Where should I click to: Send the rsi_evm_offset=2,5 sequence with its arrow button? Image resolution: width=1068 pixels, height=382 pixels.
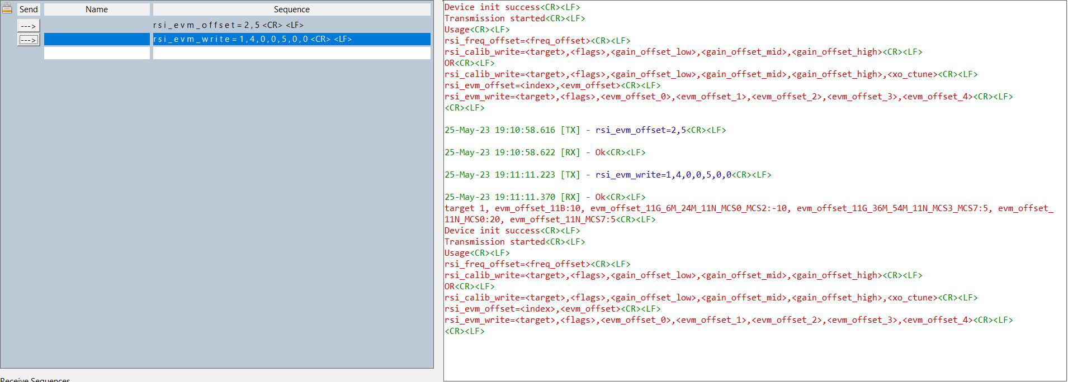[x=28, y=26]
